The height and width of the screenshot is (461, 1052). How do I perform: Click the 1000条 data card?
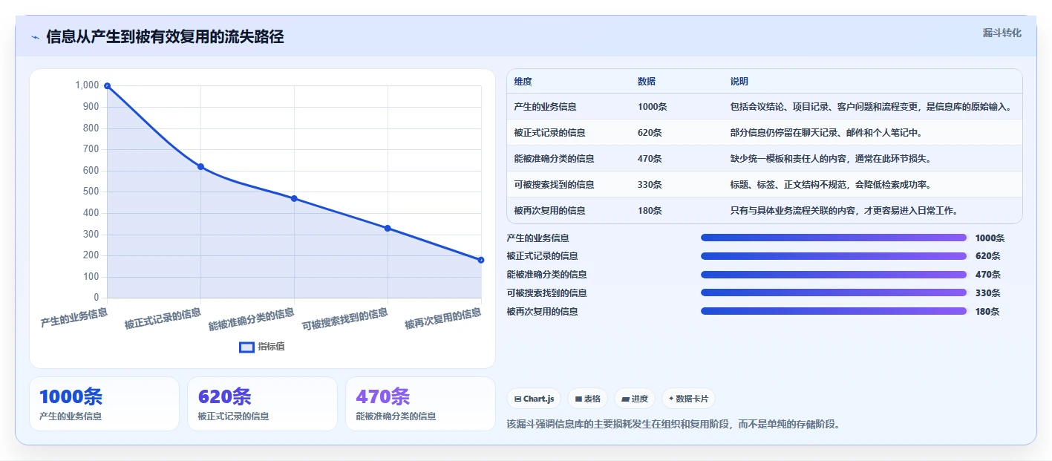[104, 404]
